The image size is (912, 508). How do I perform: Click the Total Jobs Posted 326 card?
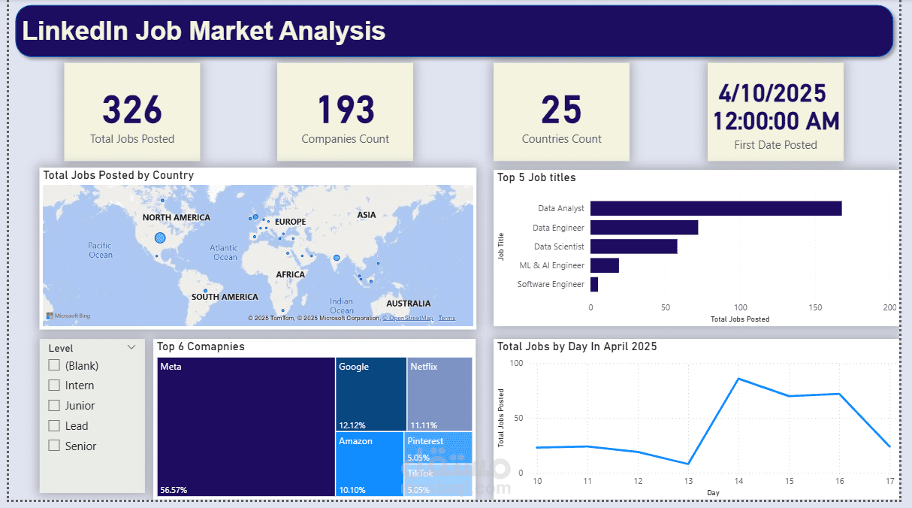click(x=132, y=111)
